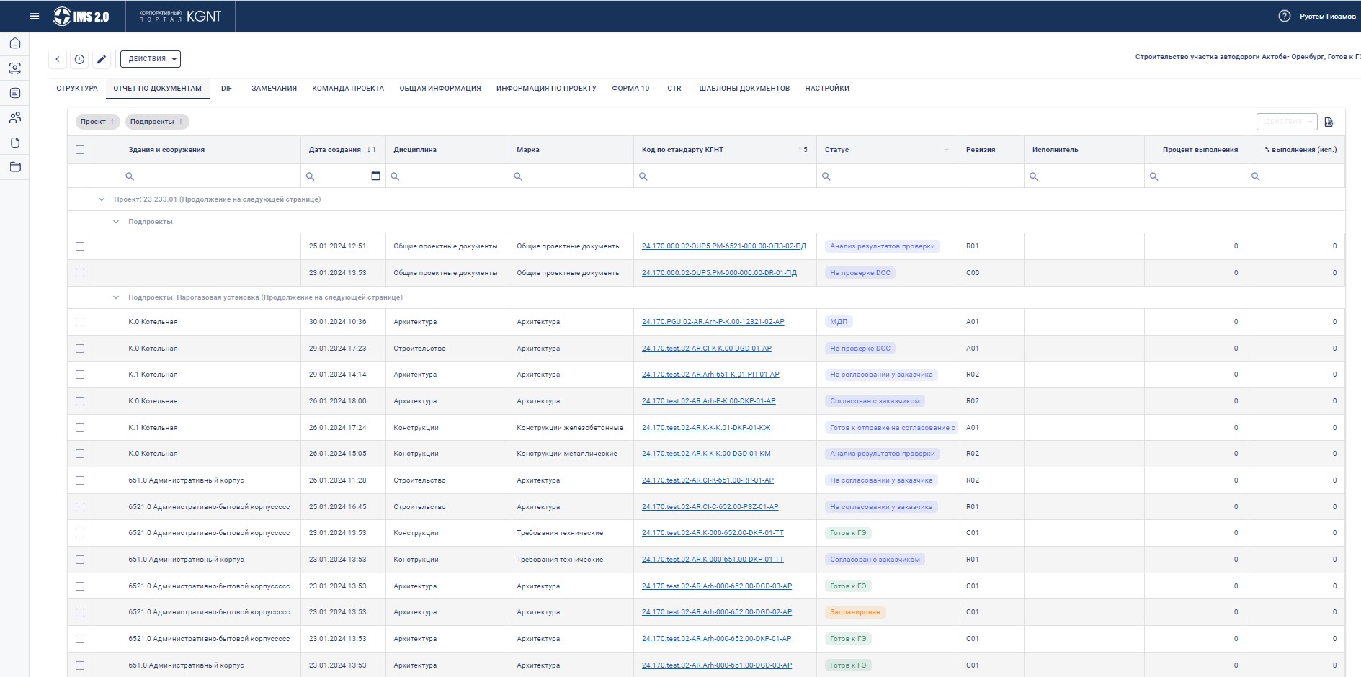Click Здания и сооружения filter field
1361x677 pixels.
196,176
